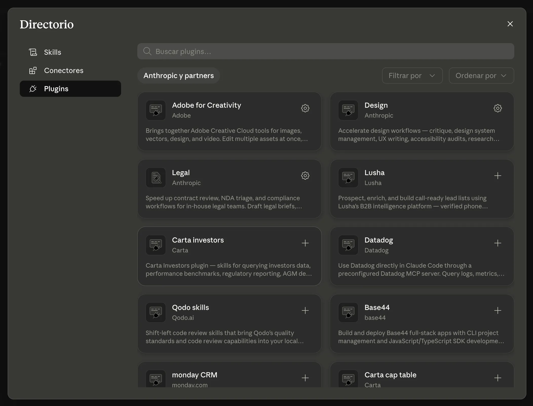Click the 'Use Datadog directly in Claude Code' description
This screenshot has width=533, height=406.
pos(421,270)
